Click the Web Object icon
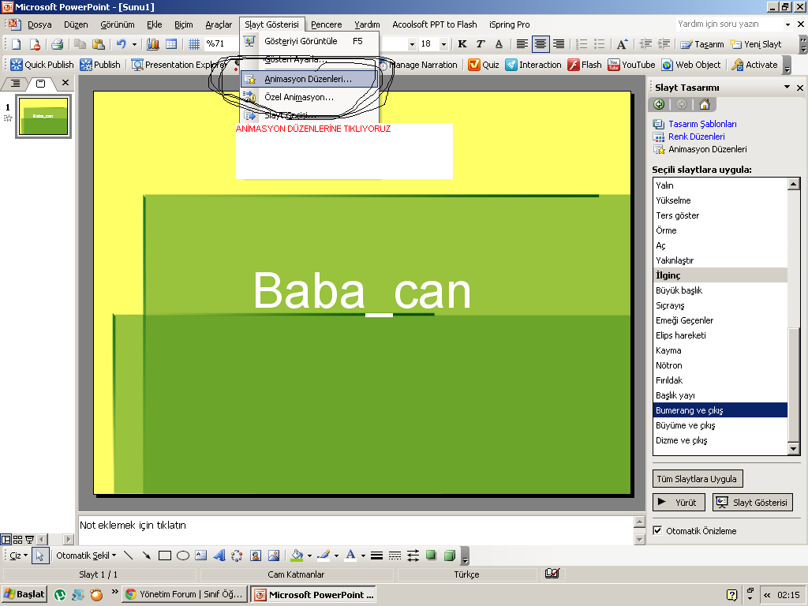The height and width of the screenshot is (606, 808). point(667,65)
